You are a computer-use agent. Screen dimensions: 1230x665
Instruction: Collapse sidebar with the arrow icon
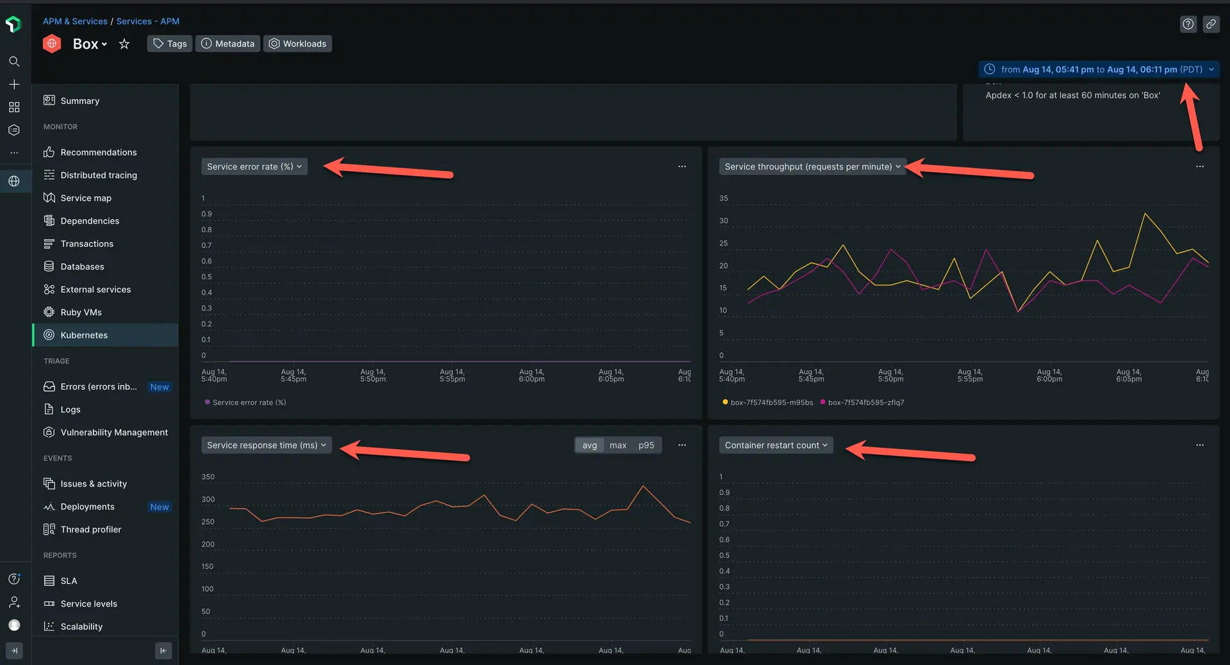tap(163, 651)
